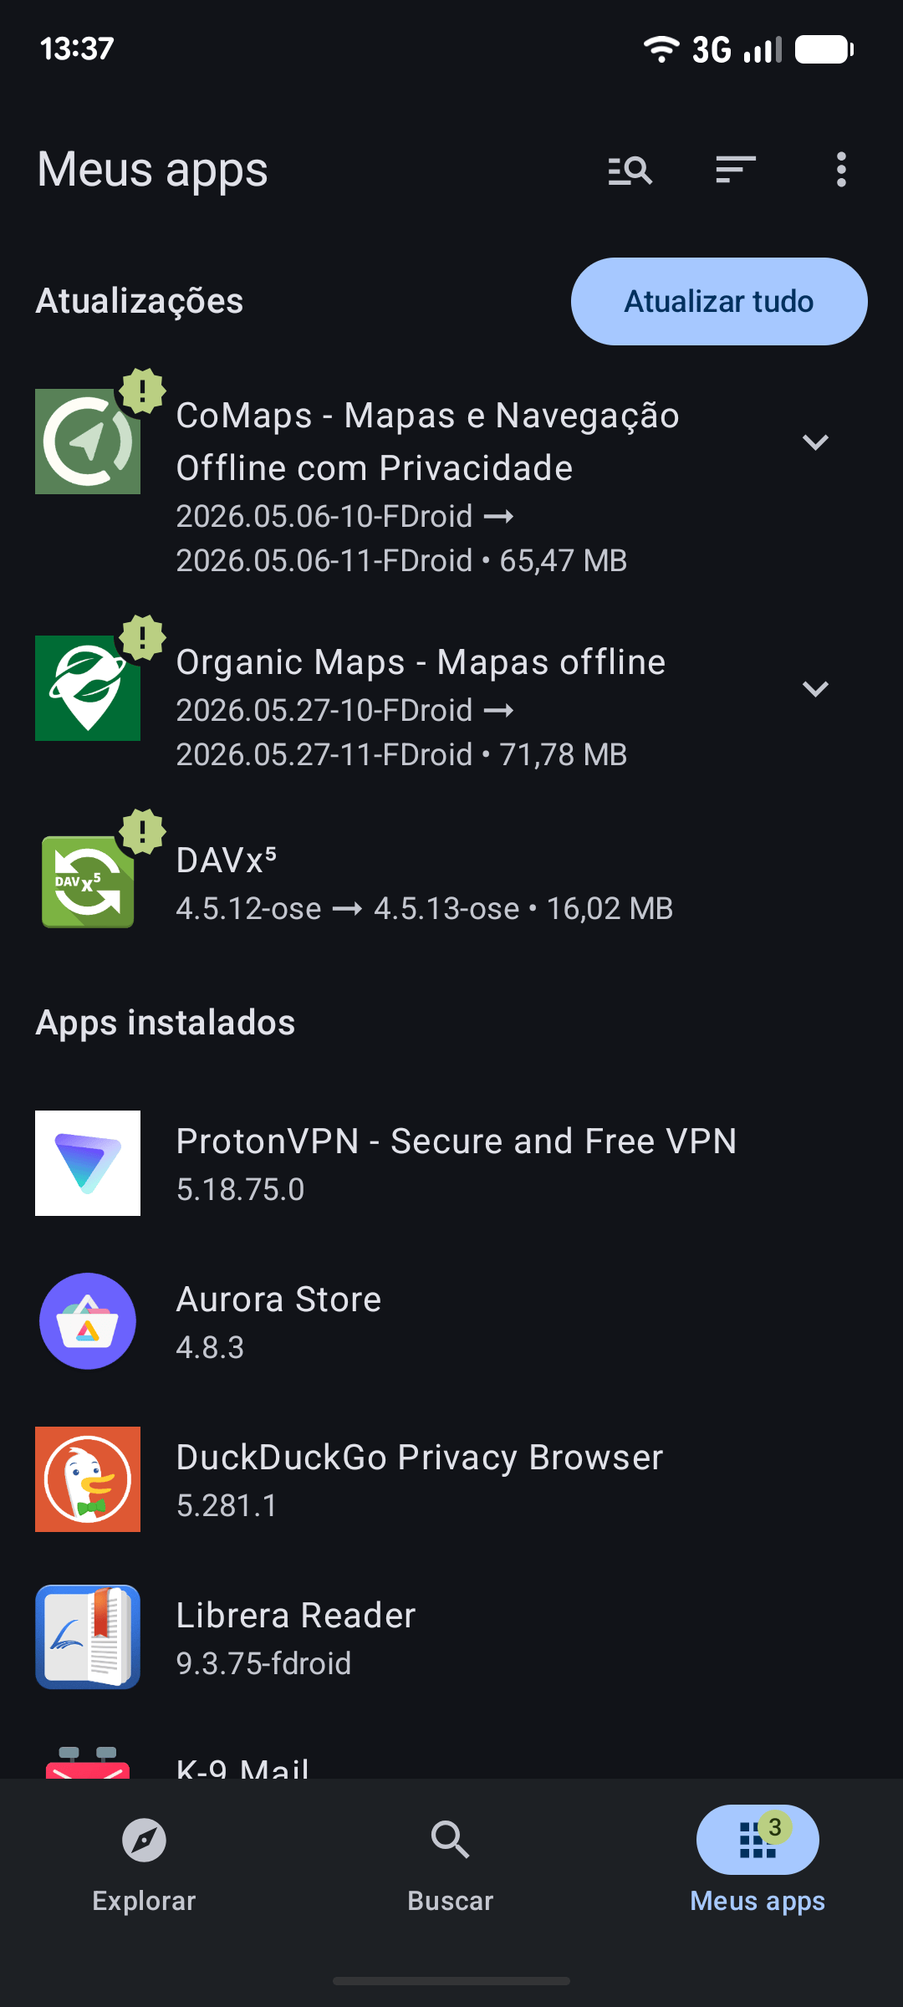Switch to the Buscar tab
Screen dimensions: 903x2007
pyautogui.click(x=451, y=1863)
